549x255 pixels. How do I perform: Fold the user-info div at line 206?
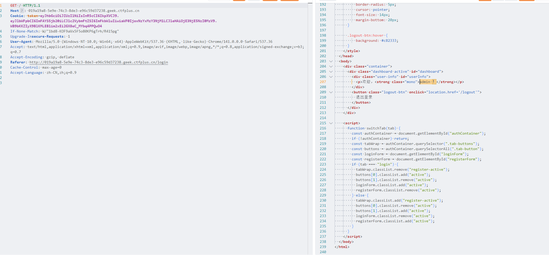click(331, 77)
